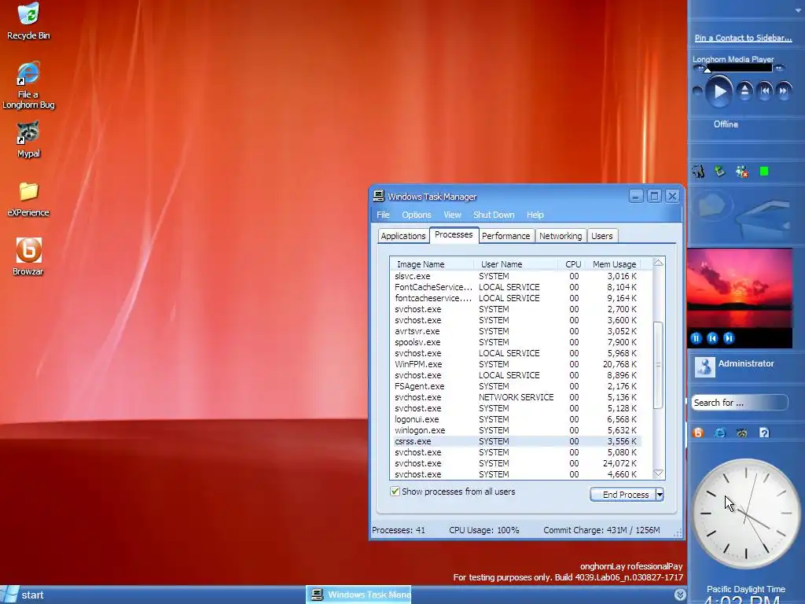Skip to next slideshow picture
The height and width of the screenshot is (604, 805).
[729, 338]
